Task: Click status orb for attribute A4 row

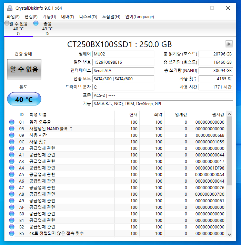Action: coord(12,168)
